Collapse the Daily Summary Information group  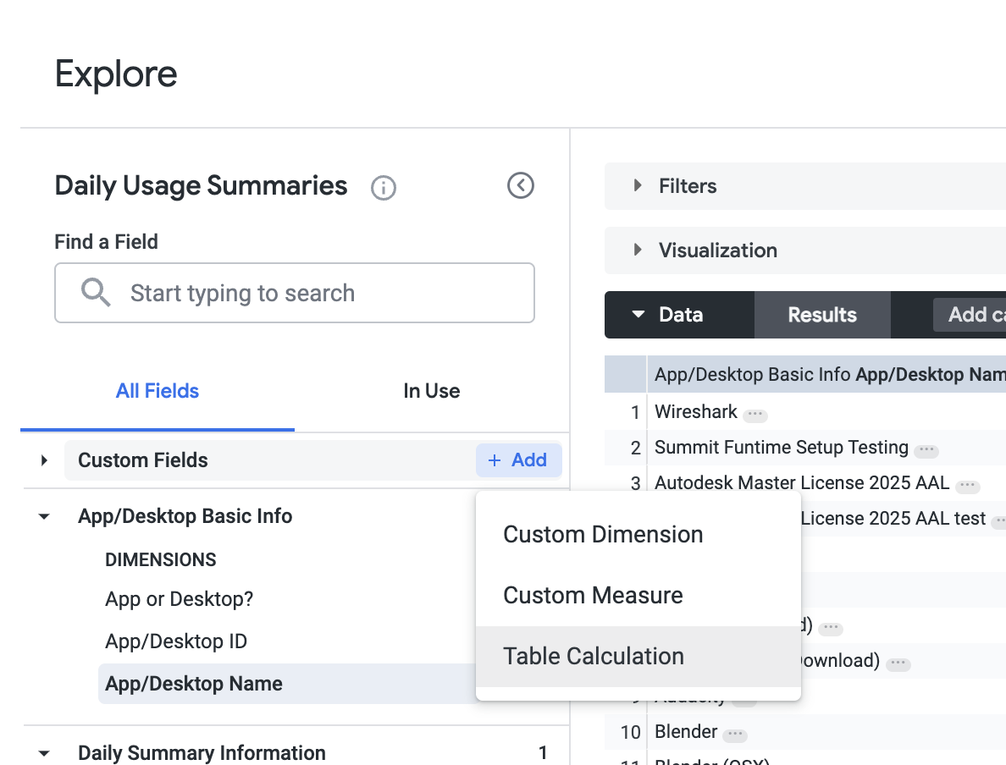click(x=44, y=753)
